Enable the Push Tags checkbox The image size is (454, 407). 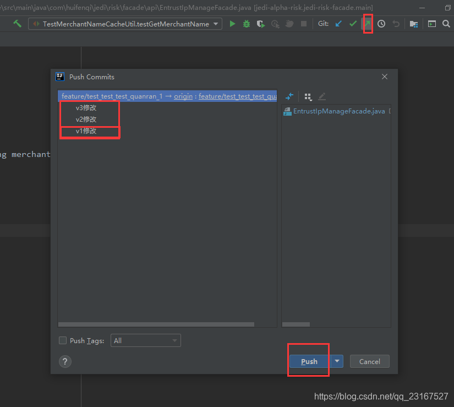[x=63, y=340]
